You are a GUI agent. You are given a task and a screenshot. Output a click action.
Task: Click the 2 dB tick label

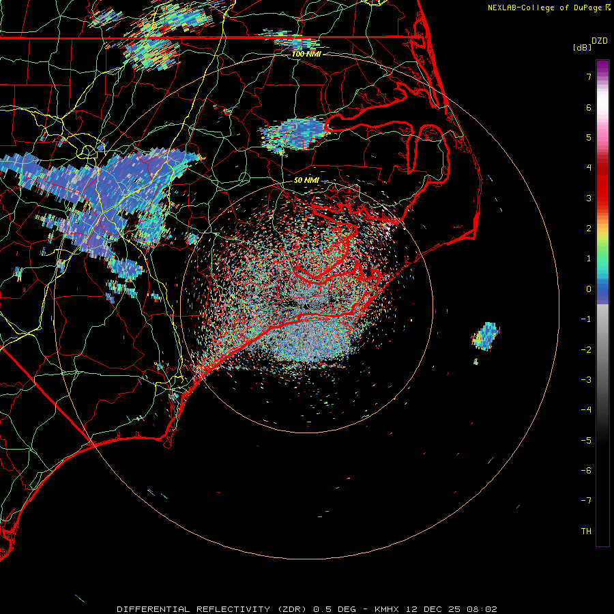pos(589,229)
